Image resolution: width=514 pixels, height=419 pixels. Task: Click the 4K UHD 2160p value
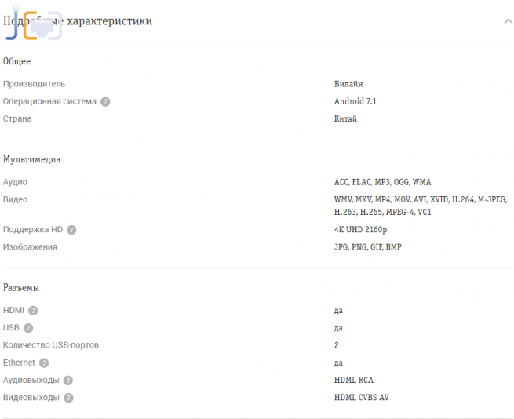(360, 230)
